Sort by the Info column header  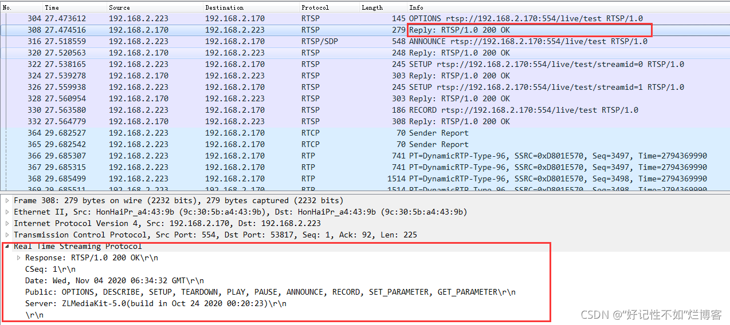point(567,7)
